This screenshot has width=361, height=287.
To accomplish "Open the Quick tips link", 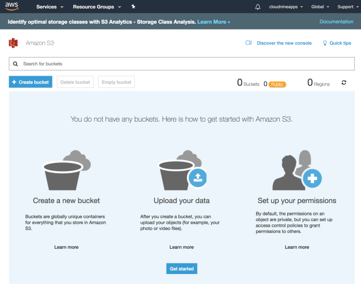I will coord(340,43).
